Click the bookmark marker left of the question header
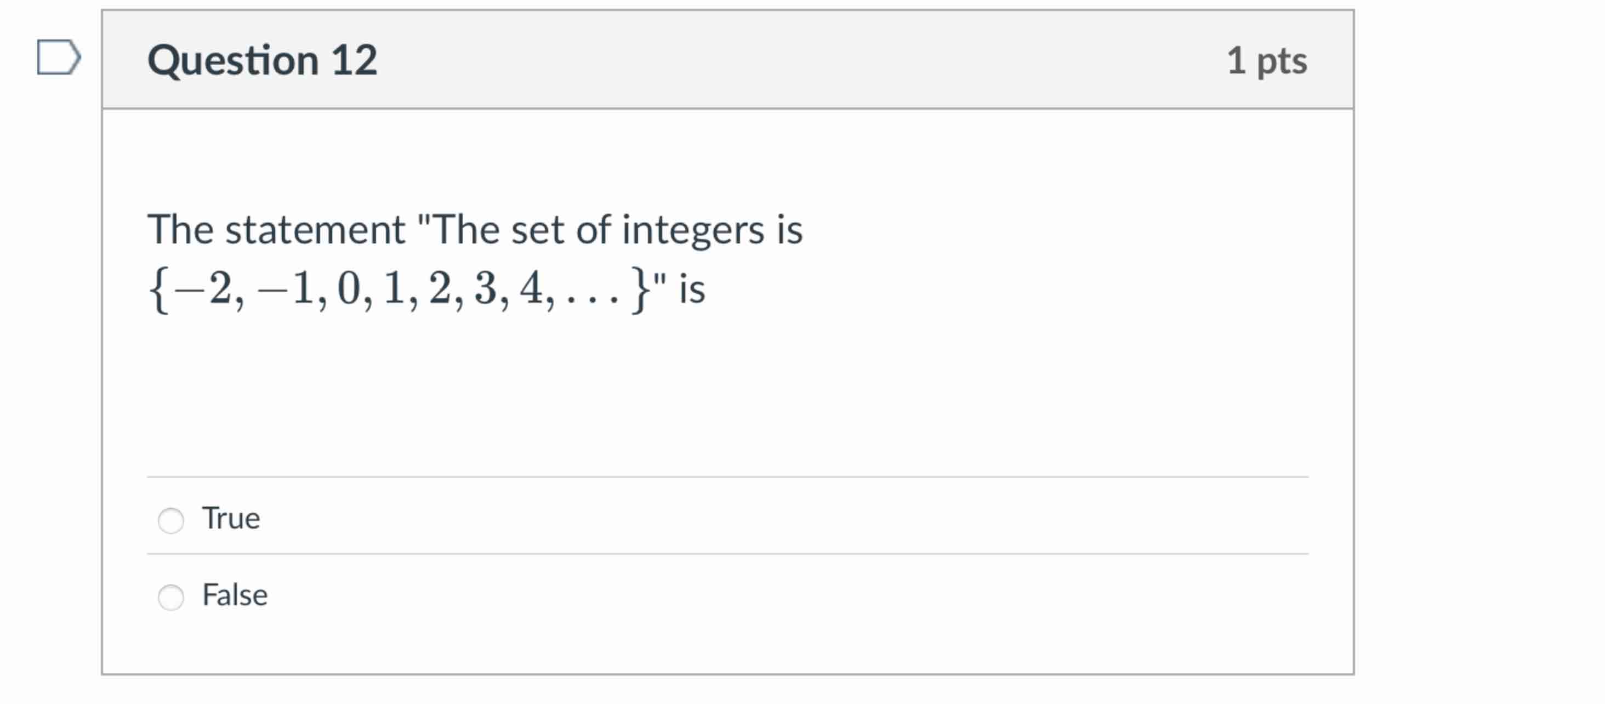 (59, 58)
